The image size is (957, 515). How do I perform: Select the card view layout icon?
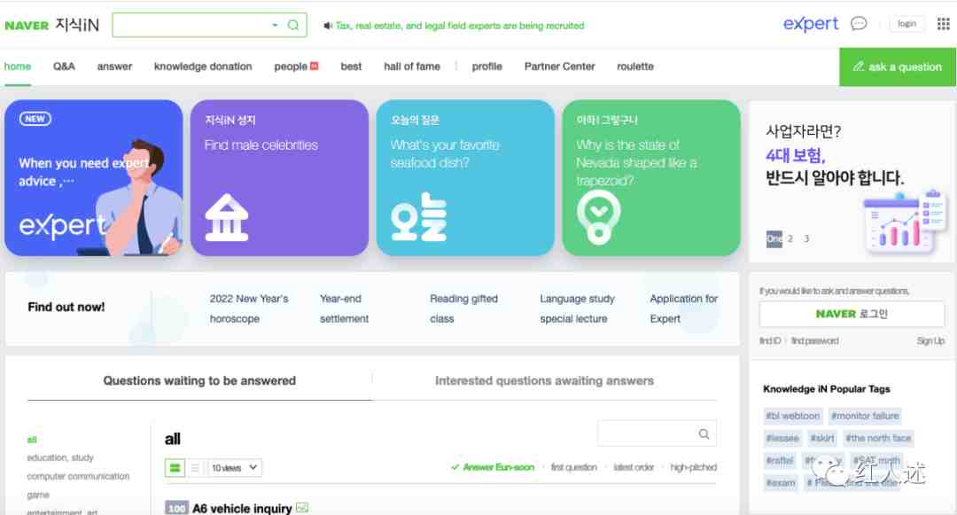tap(175, 468)
